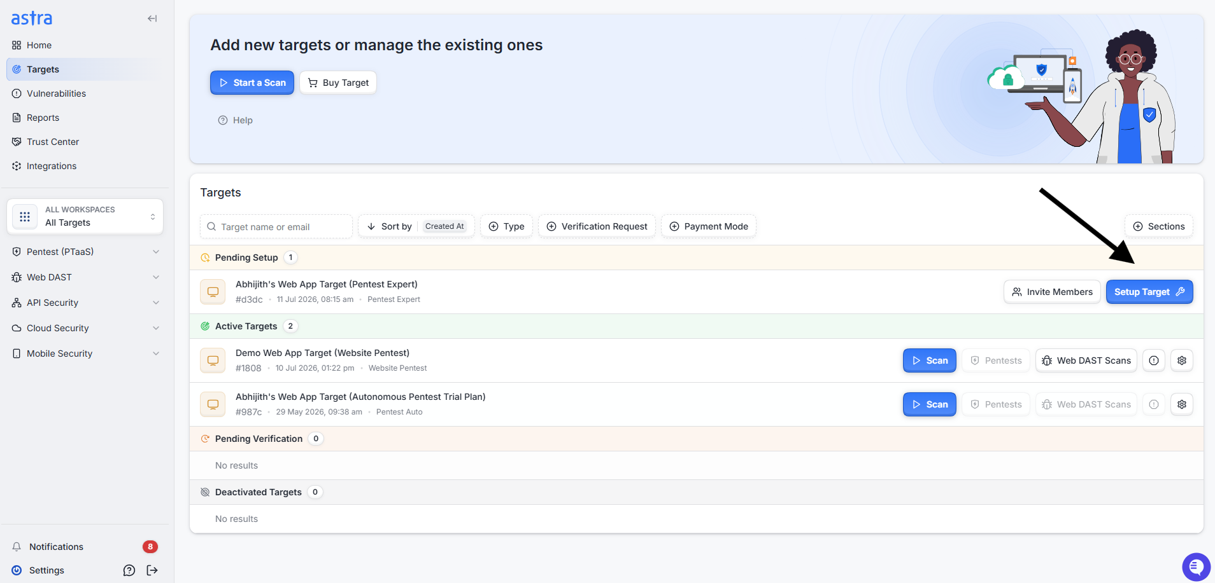This screenshot has height=583, width=1215.
Task: Open settings gear for Demo Web App Target
Action: [x=1182, y=360]
